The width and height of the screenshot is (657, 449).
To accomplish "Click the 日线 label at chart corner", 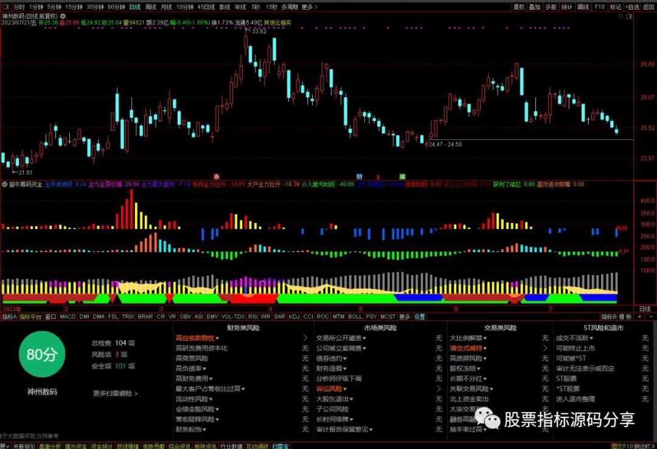I will (x=645, y=309).
